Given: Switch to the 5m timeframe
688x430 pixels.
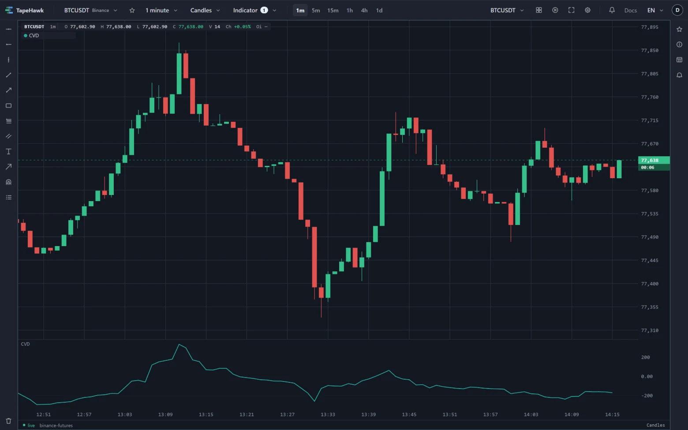Looking at the screenshot, I should [316, 10].
